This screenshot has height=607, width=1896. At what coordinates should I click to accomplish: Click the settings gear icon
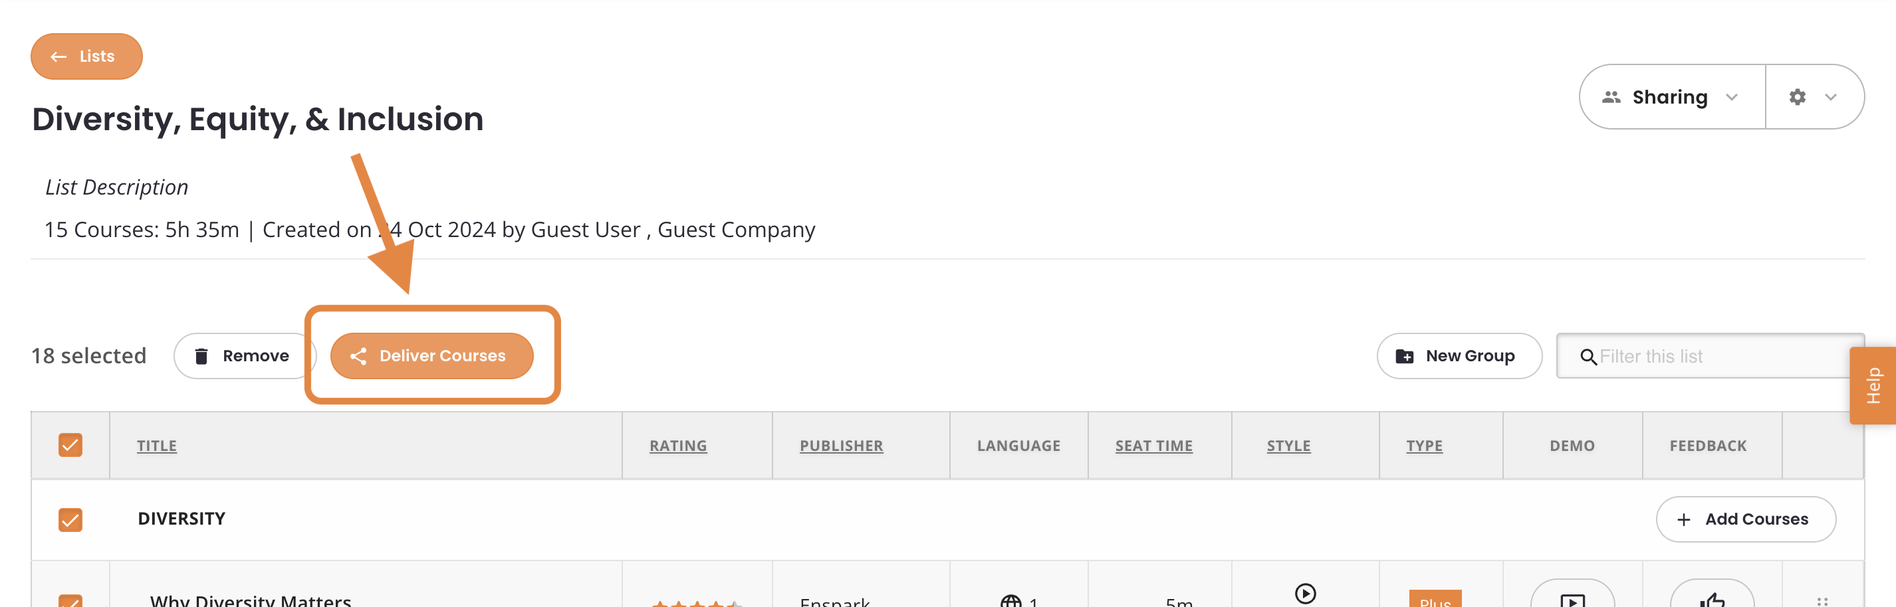(x=1797, y=97)
